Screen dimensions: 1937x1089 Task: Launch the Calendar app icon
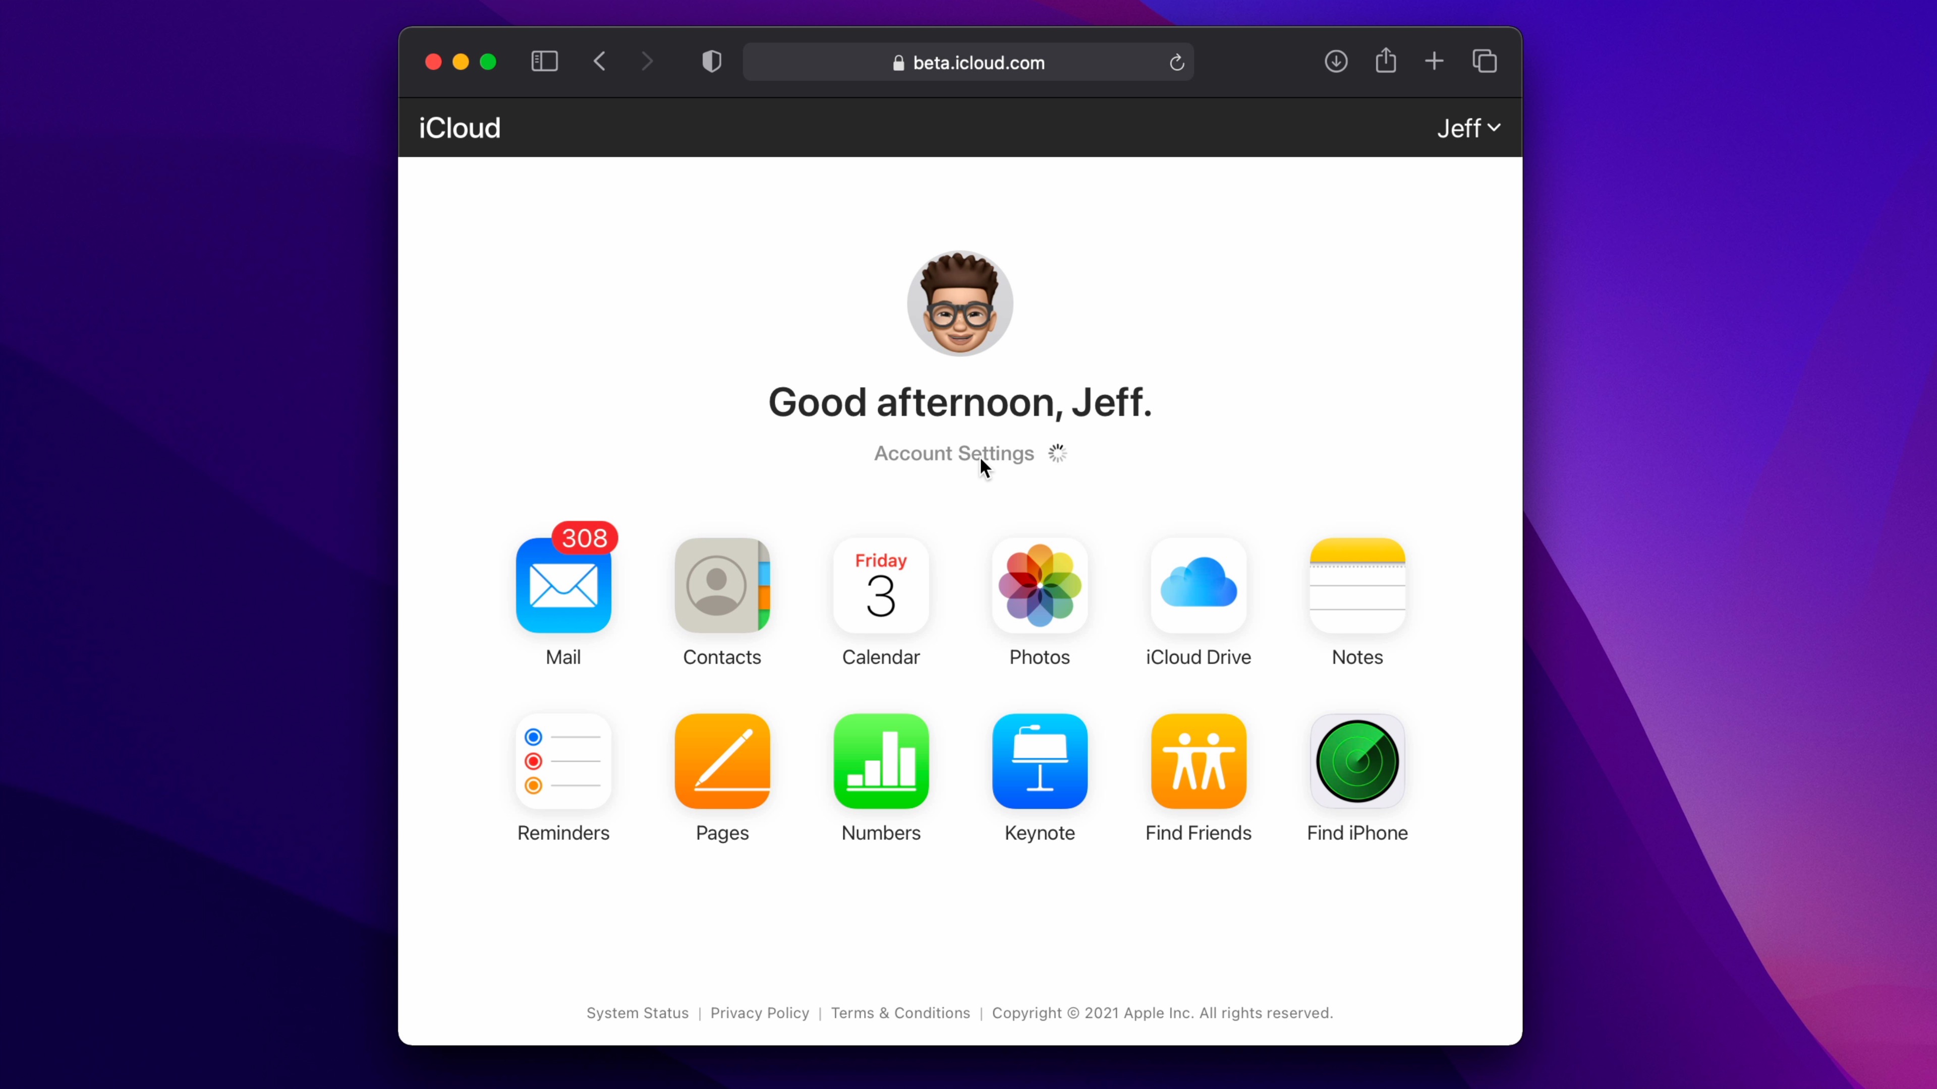[881, 585]
